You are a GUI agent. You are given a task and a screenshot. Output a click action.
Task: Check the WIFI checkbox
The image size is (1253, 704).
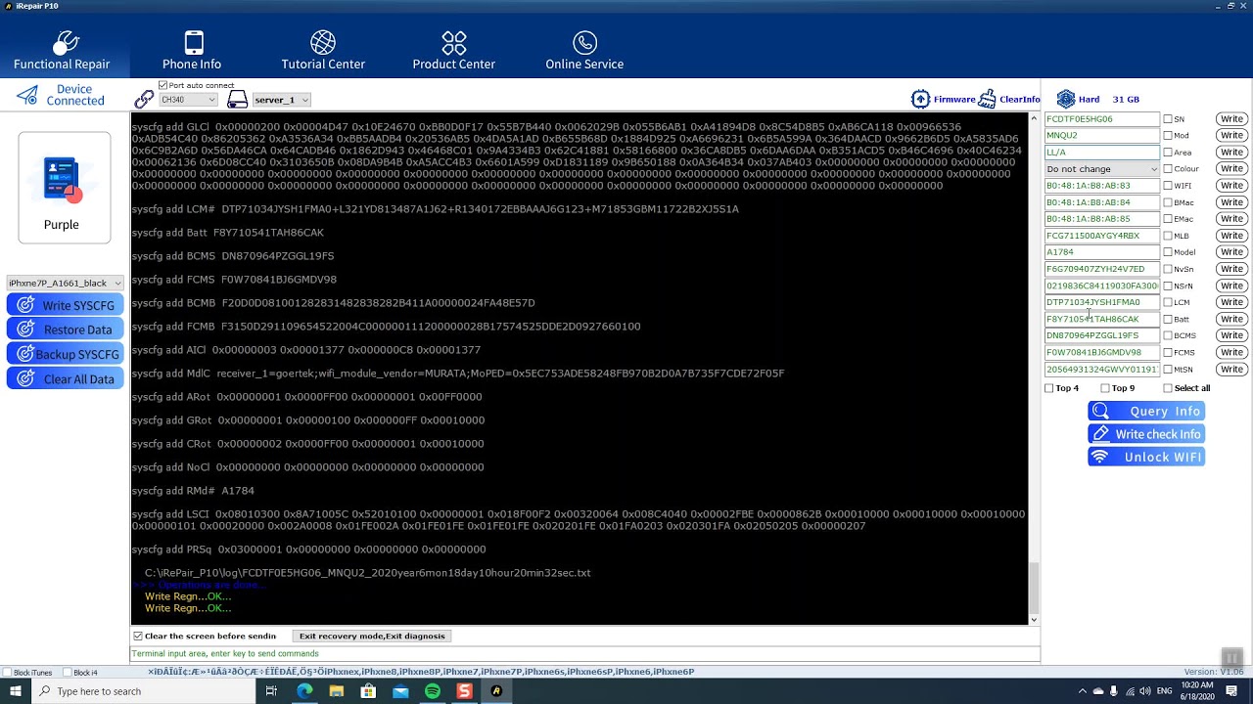(x=1168, y=186)
